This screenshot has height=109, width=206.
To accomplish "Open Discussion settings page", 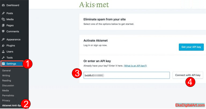I will pyautogui.click(x=8, y=86).
